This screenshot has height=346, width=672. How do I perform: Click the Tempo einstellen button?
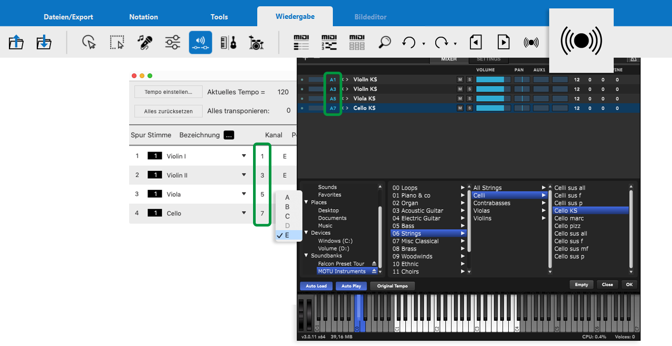[168, 92]
